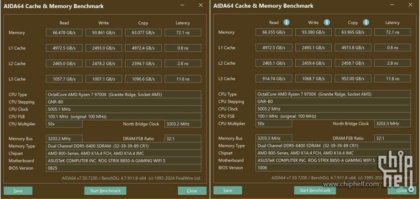Select CPU Clock 5005.2 MHz value

[x=333, y=109]
